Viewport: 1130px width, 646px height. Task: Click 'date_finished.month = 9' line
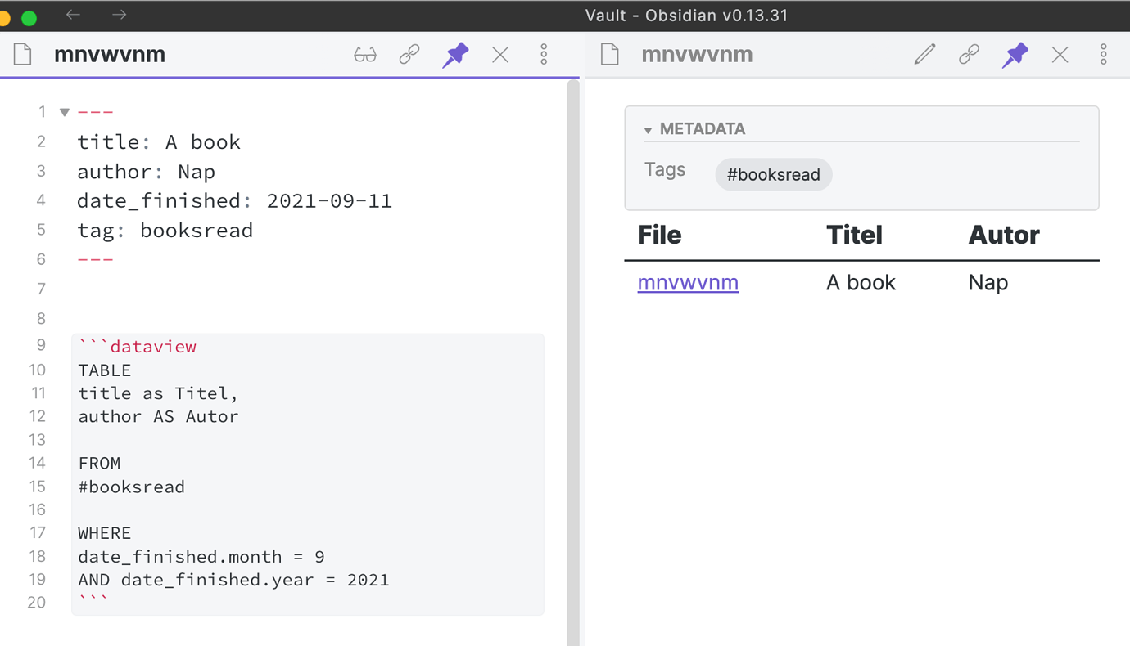point(201,557)
